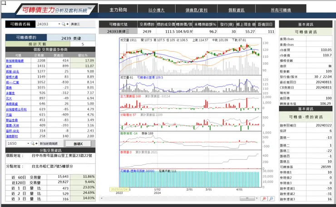Viewport: 336px width, 207px height.
Task: Open the 個股資訊 tab
Action: [236, 10]
